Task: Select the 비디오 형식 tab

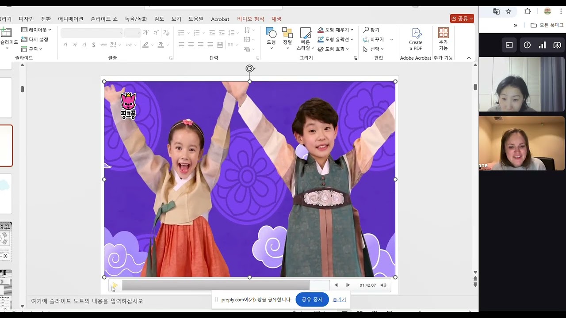Action: coord(250,19)
